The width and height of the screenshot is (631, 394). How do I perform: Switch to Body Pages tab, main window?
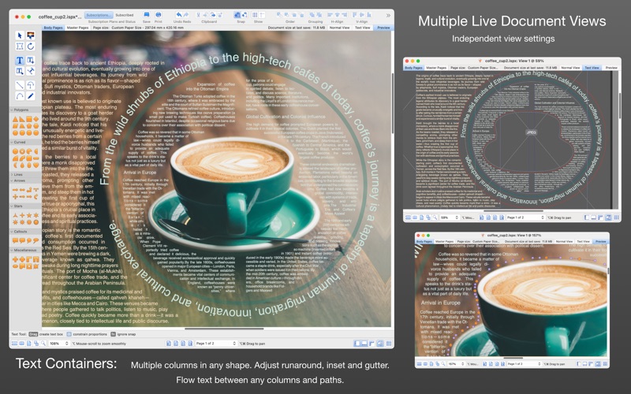click(53, 28)
